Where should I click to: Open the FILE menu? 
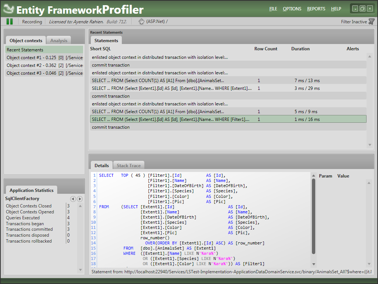(x=273, y=9)
